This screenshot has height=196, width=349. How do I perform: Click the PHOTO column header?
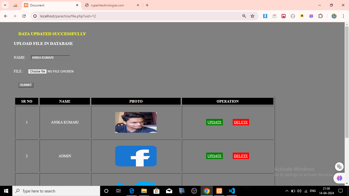click(136, 101)
